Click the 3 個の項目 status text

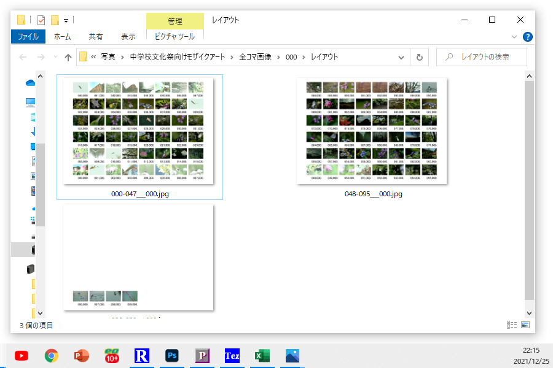click(x=36, y=326)
